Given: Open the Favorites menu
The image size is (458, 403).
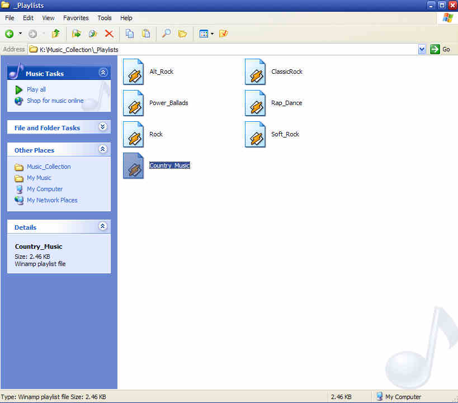Looking at the screenshot, I should pyautogui.click(x=75, y=18).
